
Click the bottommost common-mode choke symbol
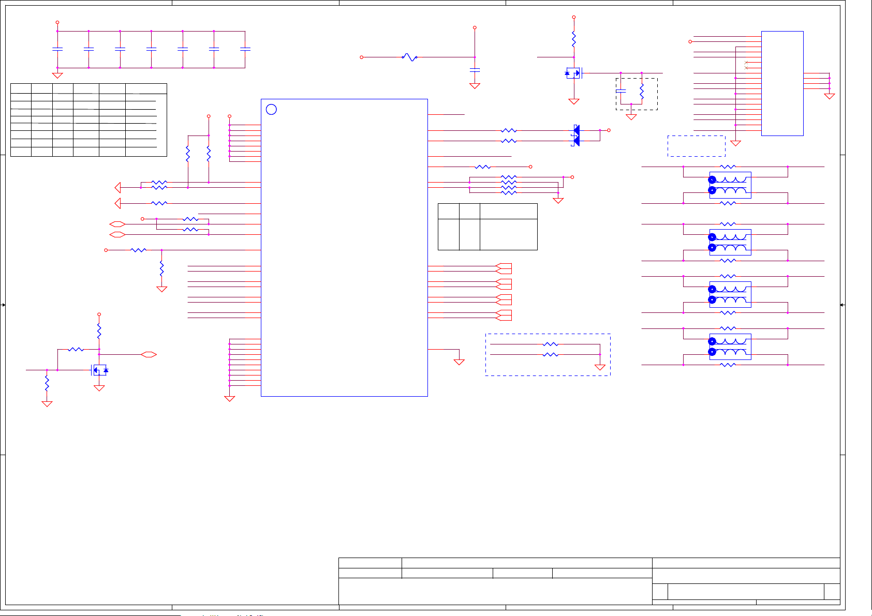[730, 347]
